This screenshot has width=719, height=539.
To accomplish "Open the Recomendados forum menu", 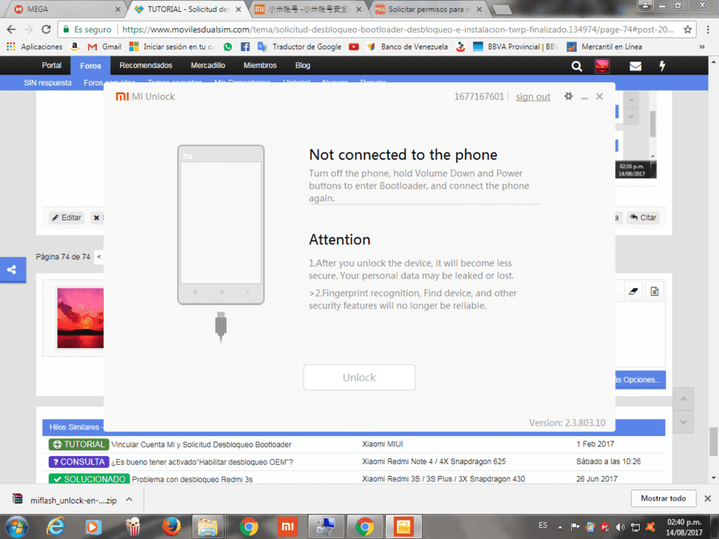I will click(x=146, y=65).
